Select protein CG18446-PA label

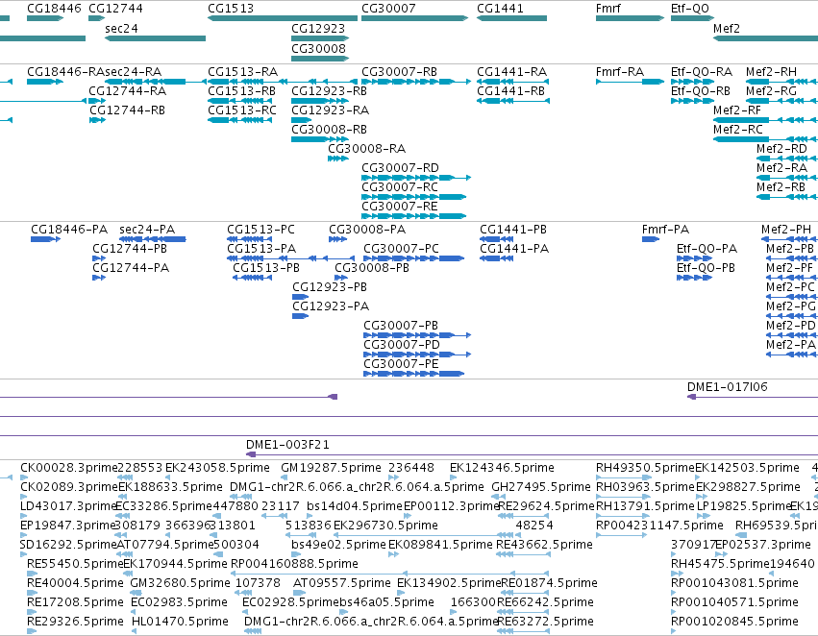pyautogui.click(x=69, y=230)
